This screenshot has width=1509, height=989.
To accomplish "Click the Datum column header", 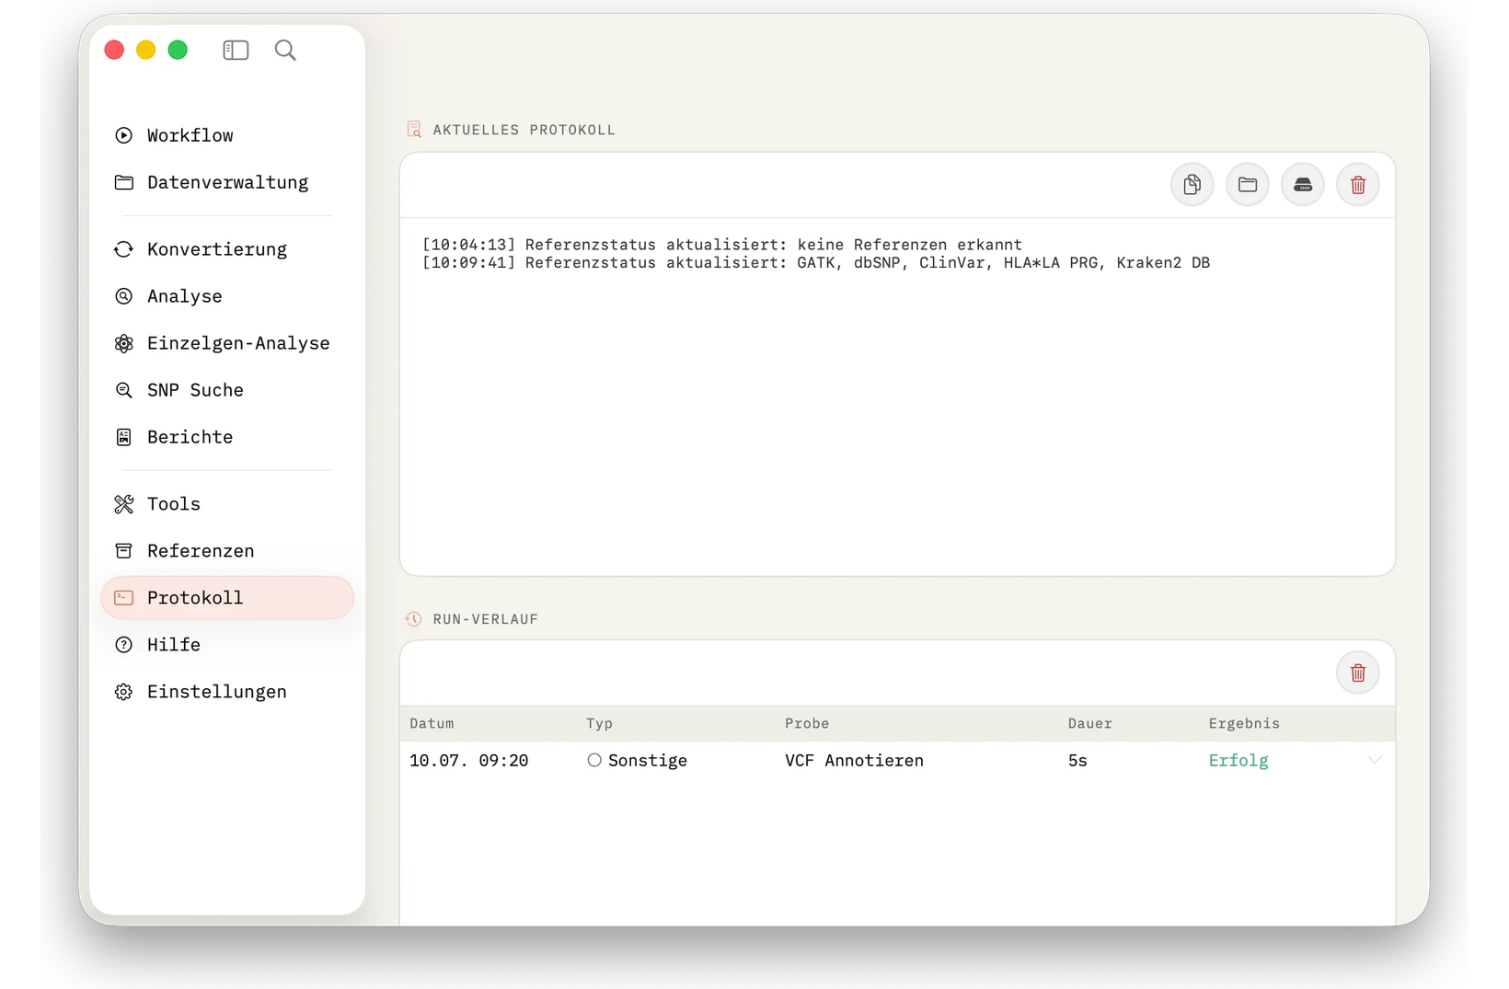I will pyautogui.click(x=432, y=723).
